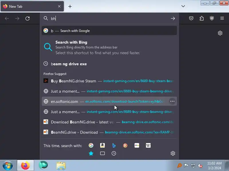Image resolution: width=229 pixels, height=171 pixels.
Task: Open Buy BeamNG.drive Steam suggestion
Action: (x=109, y=81)
